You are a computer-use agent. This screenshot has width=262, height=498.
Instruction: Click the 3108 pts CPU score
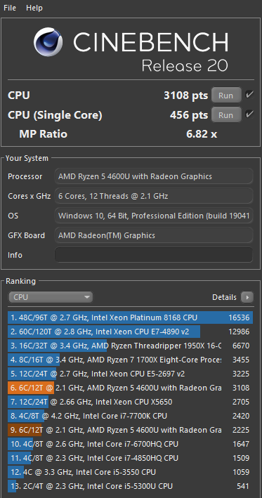tap(185, 96)
